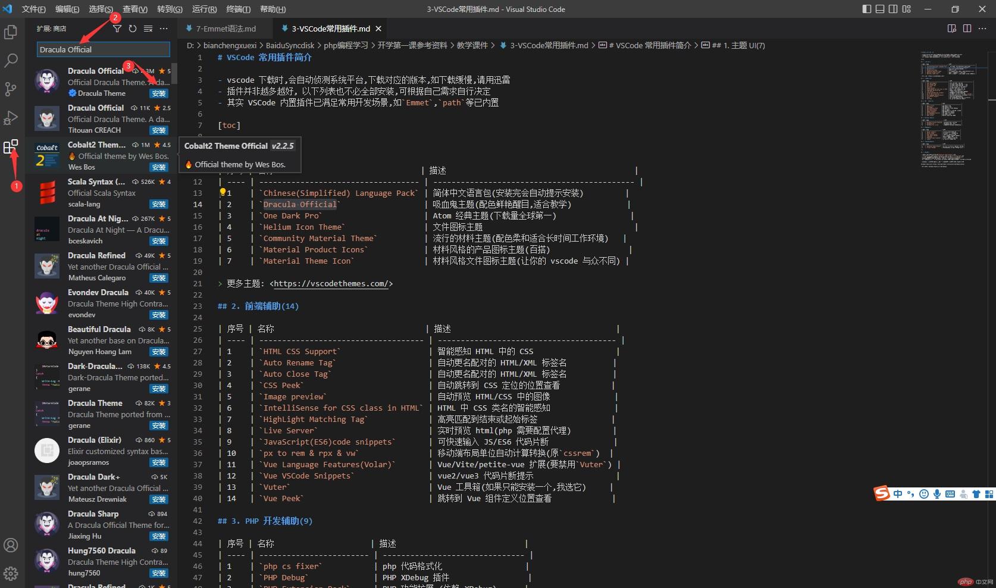The width and height of the screenshot is (996, 588).
Task: Open Customize Layout icon
Action: pos(906,9)
